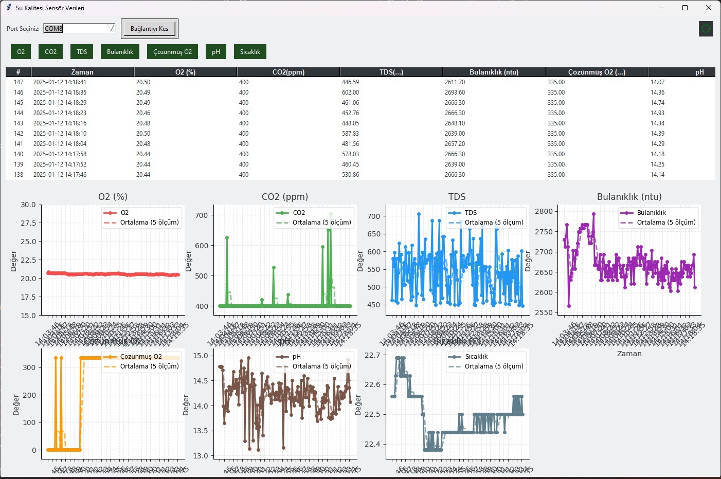721x479 pixels.
Task: Click the pH value 14.93
Action: 657,113
